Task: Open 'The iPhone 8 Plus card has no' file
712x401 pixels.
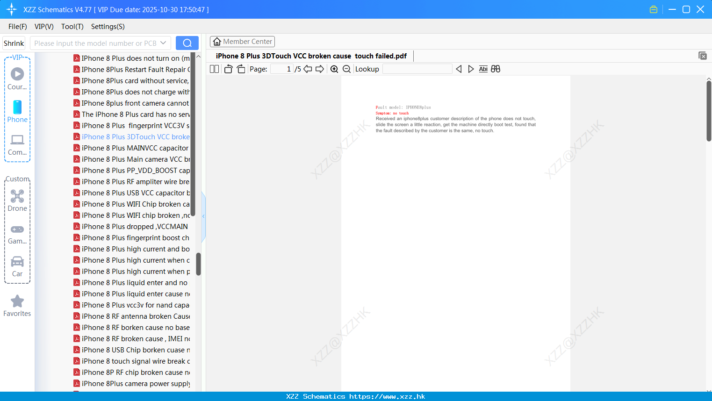Action: pos(131,115)
